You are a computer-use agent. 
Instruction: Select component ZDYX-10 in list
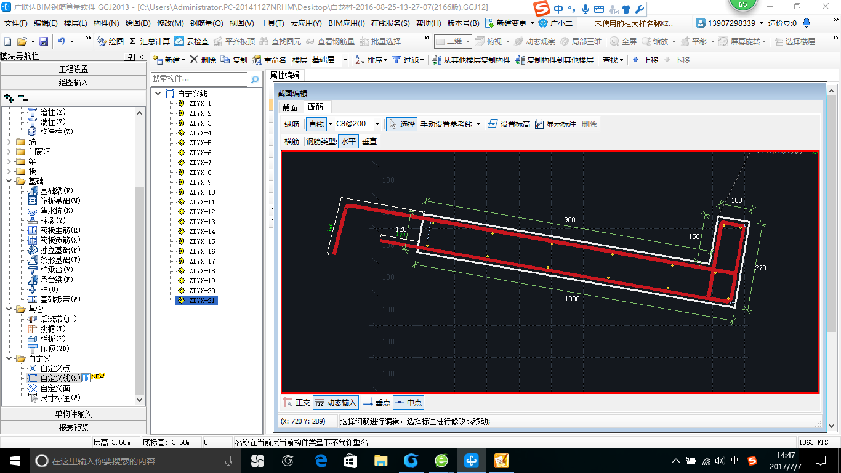coord(202,192)
